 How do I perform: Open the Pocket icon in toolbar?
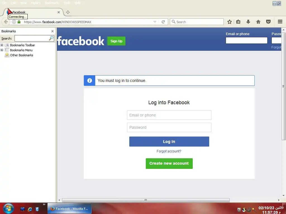tap(268, 22)
